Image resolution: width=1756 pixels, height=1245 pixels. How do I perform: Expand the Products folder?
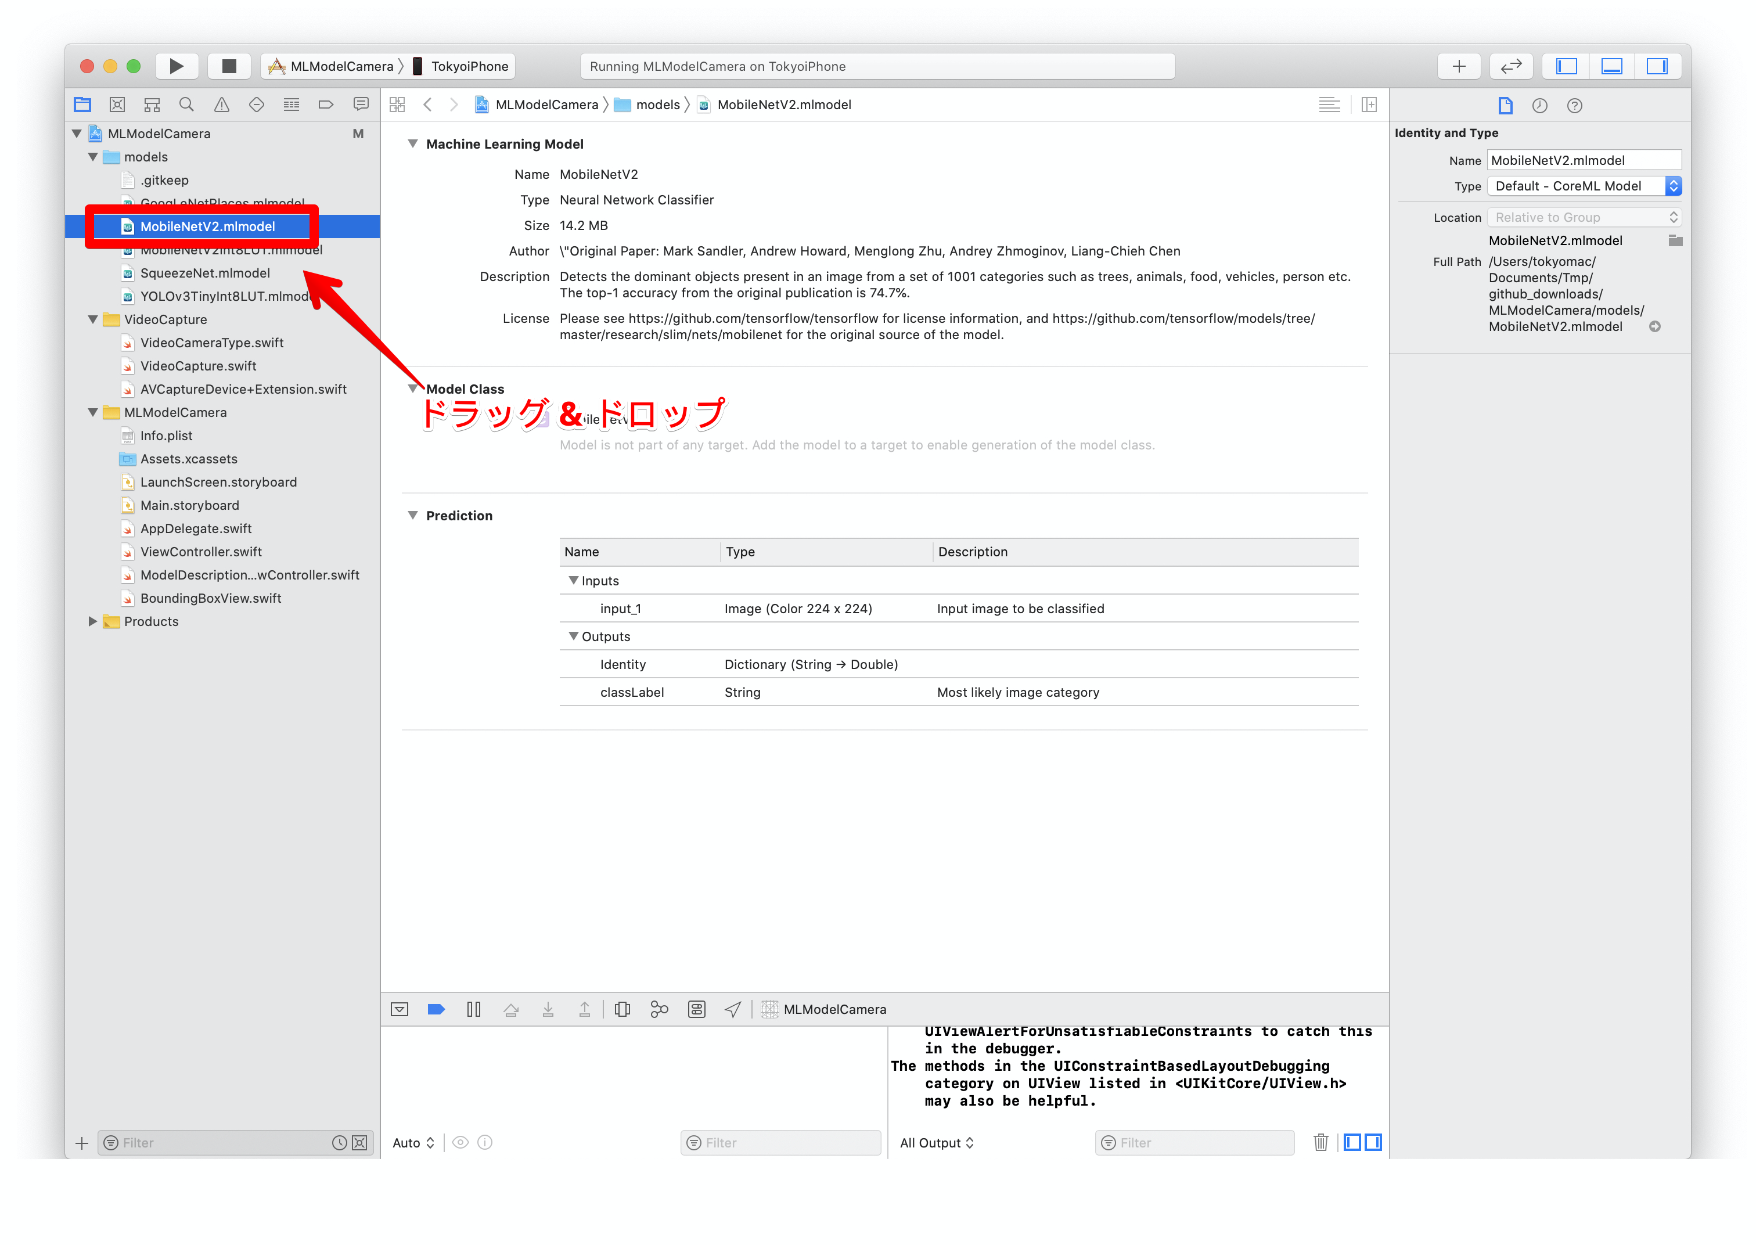[x=93, y=621]
